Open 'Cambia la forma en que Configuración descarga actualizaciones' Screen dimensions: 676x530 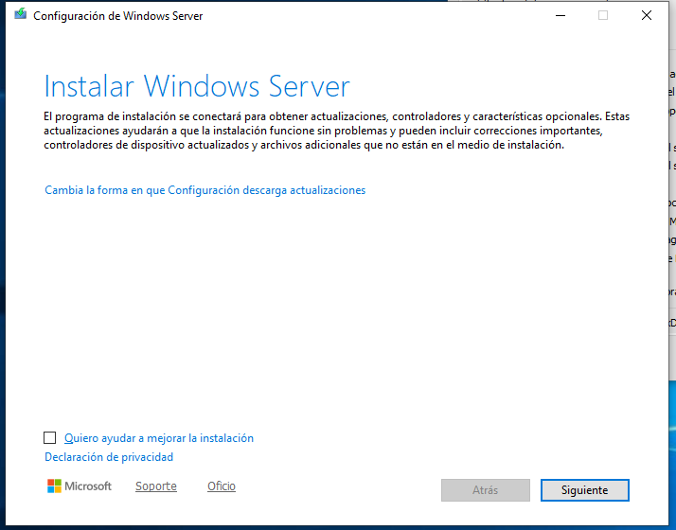(x=205, y=190)
